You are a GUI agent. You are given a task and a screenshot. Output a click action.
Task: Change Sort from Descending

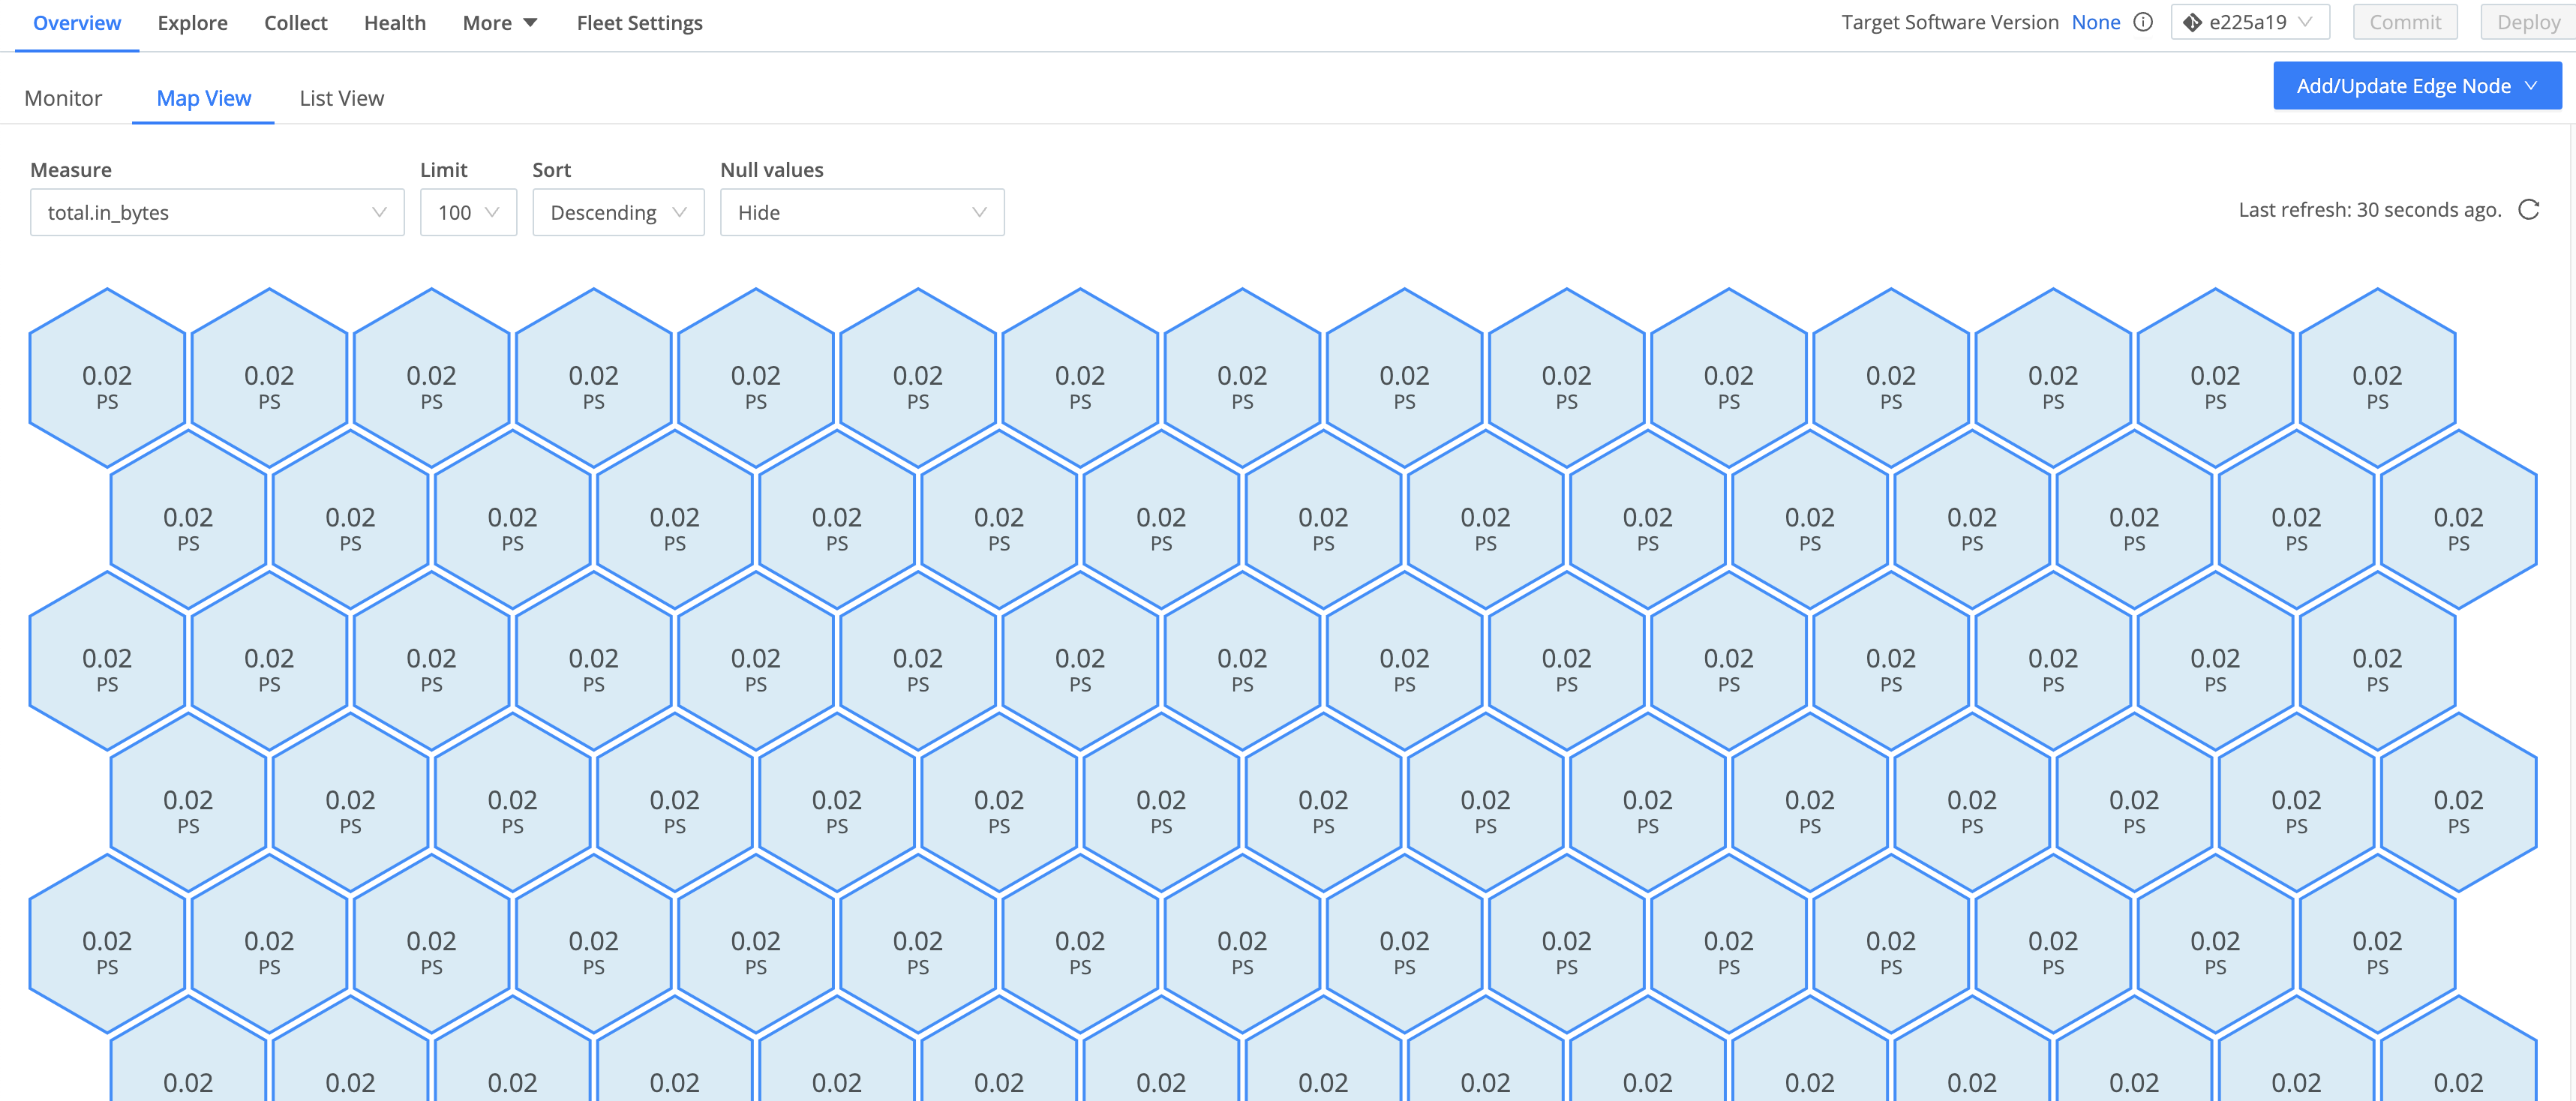[x=618, y=212]
